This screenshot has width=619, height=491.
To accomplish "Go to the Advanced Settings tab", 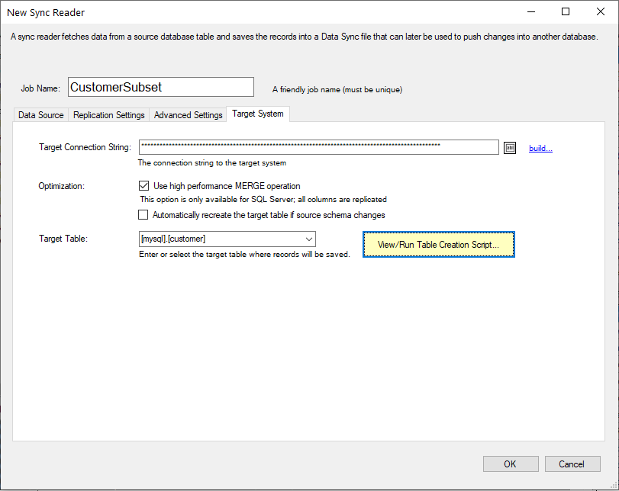I will click(x=189, y=115).
